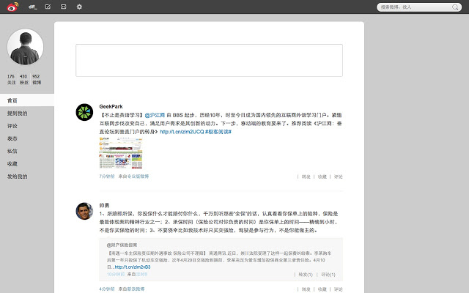View the 952 微博 posts count

(x=37, y=79)
